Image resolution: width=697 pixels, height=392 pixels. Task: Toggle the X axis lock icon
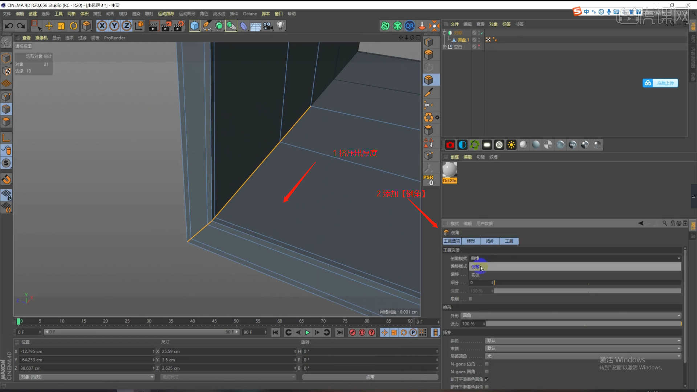102,26
